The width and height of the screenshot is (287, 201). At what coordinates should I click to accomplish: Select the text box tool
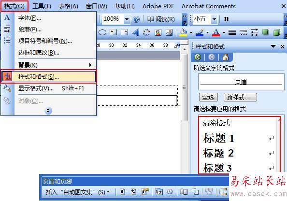pos(113,32)
